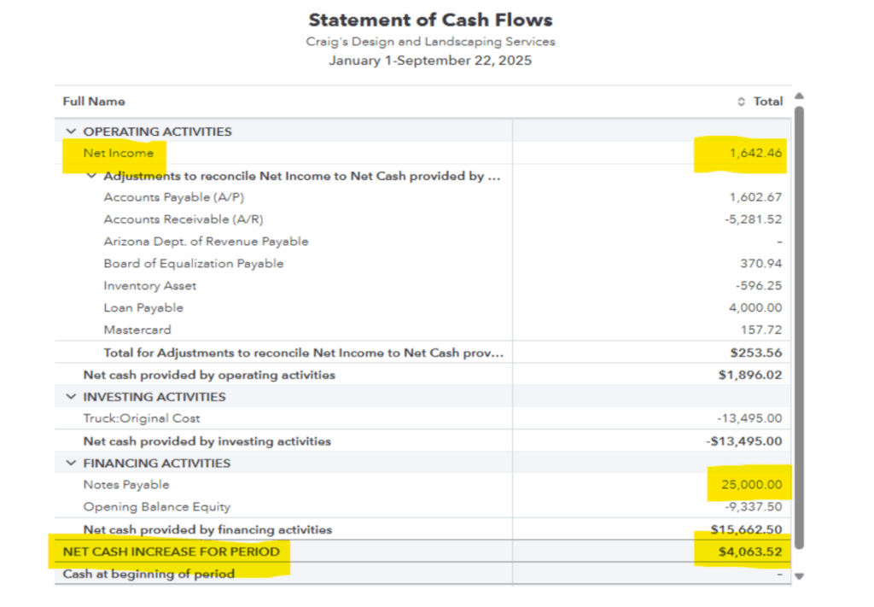Click the vertical scrollbar thumb

(x=799, y=324)
